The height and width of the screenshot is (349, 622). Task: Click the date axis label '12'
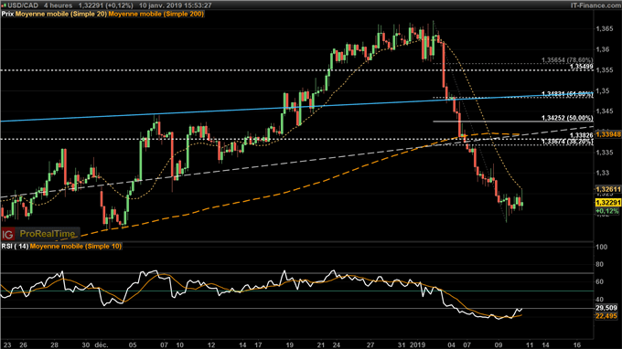(x=211, y=344)
